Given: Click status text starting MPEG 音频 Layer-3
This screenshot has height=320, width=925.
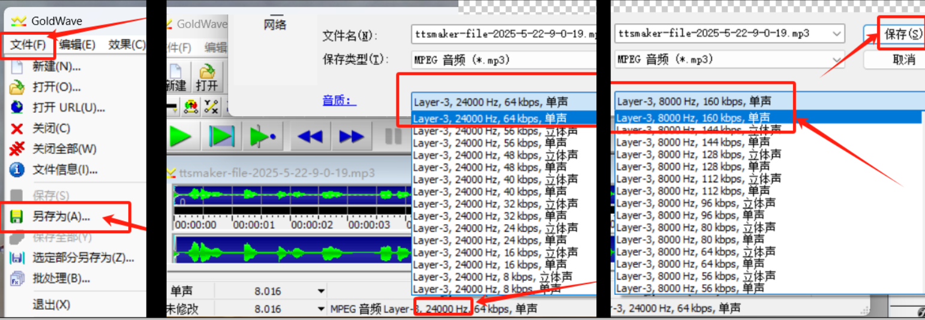Looking at the screenshot, I should point(434,309).
